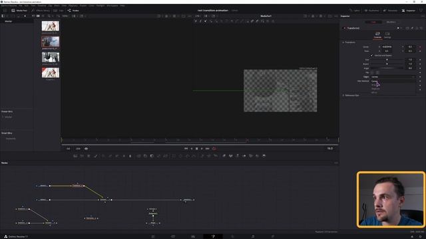Toggle the Nodes panel

coord(73,11)
